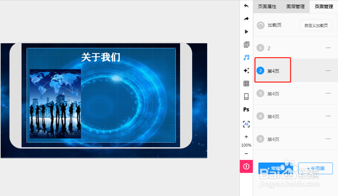Open options menu of selected 第4页 page
This screenshot has width=338, height=196.
(x=328, y=70)
